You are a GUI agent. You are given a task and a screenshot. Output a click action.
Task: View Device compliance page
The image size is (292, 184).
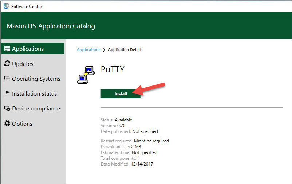[x=36, y=109]
